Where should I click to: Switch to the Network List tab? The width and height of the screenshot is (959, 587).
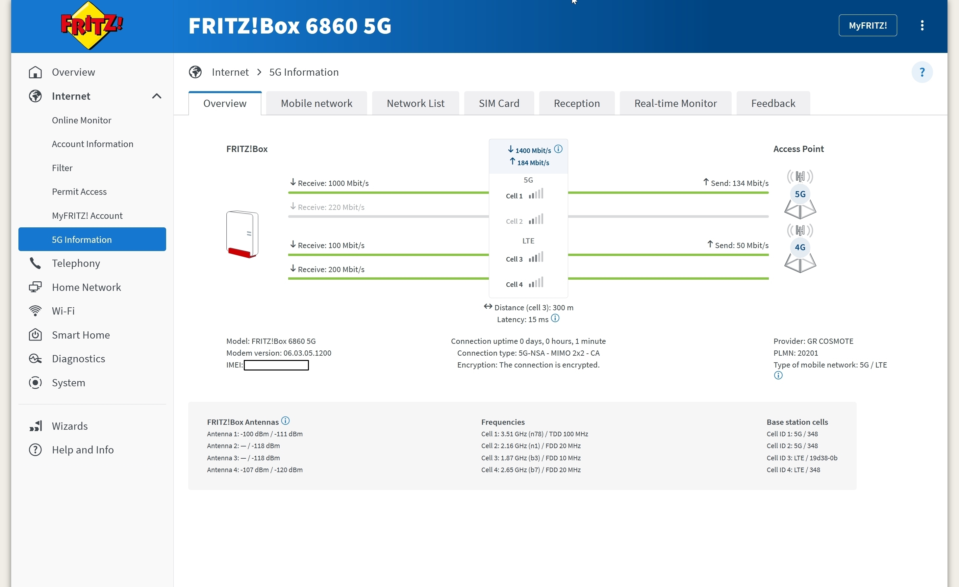pyautogui.click(x=415, y=103)
